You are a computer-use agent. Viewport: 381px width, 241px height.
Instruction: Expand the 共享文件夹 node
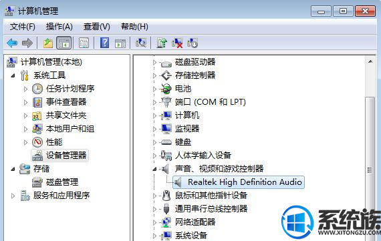pyautogui.click(x=26, y=115)
